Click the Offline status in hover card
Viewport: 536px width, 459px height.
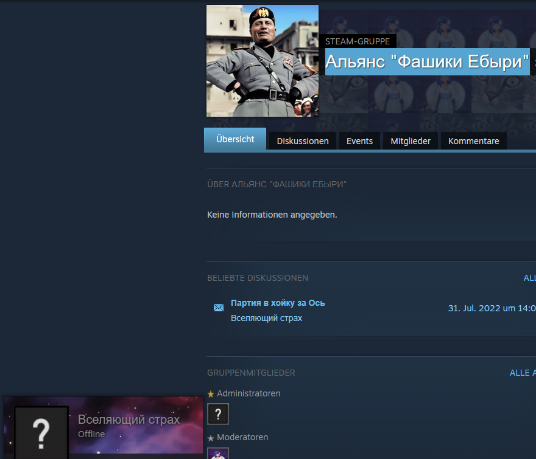pyautogui.click(x=91, y=434)
